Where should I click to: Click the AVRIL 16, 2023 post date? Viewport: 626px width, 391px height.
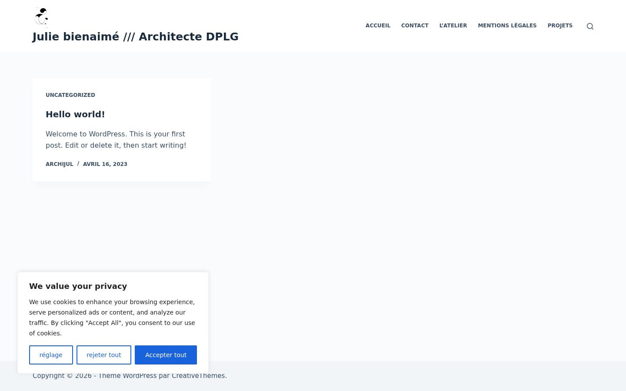coord(105,164)
